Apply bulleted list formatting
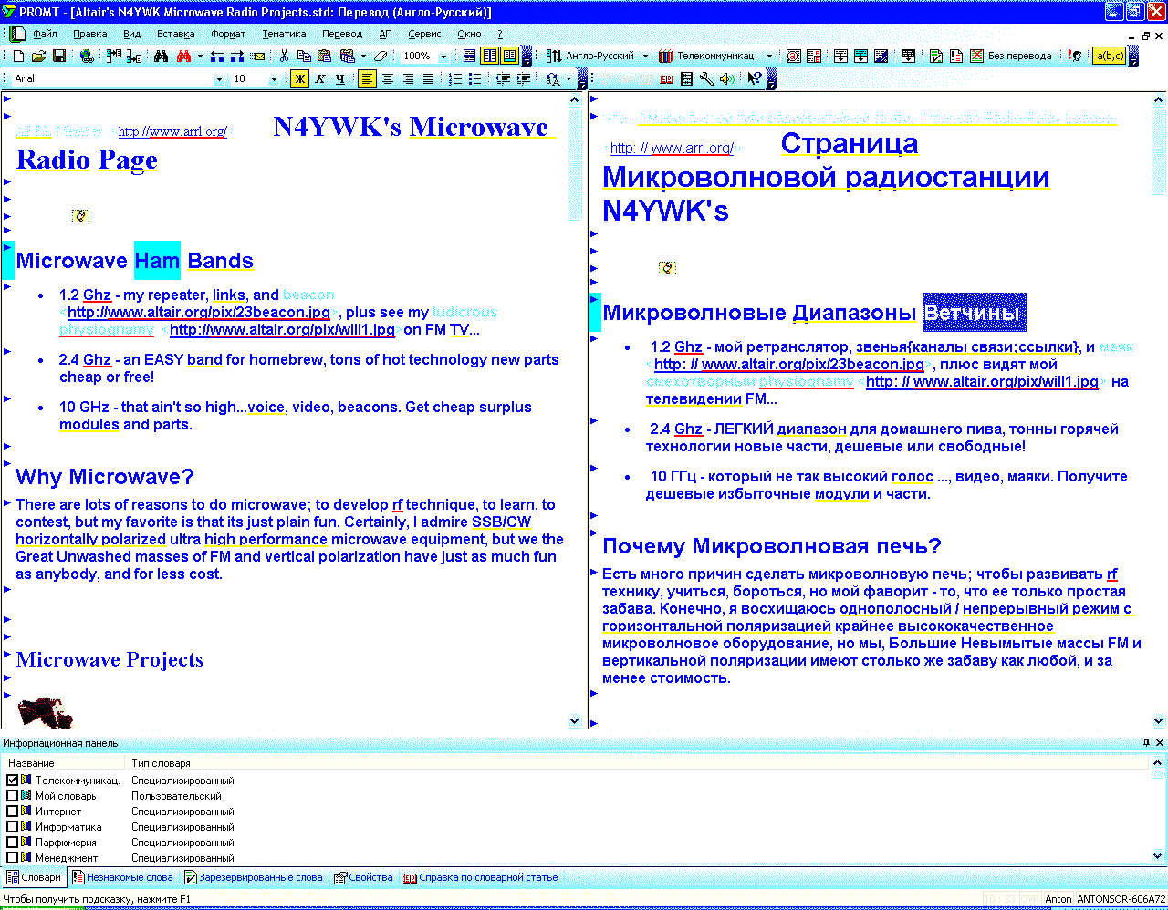 (475, 78)
